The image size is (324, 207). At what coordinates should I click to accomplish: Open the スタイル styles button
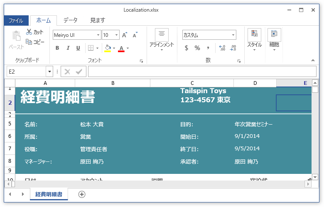(x=254, y=40)
